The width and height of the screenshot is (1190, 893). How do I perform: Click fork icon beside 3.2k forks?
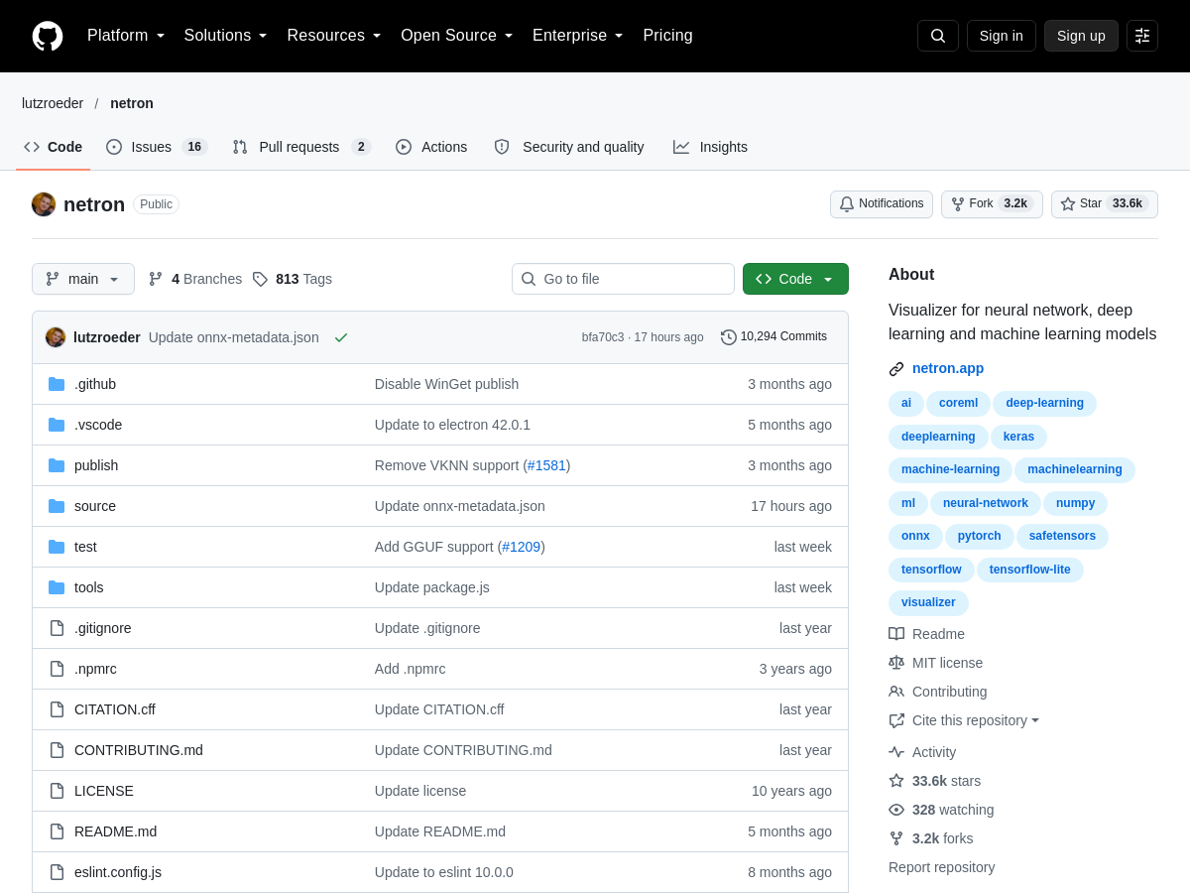tap(896, 838)
